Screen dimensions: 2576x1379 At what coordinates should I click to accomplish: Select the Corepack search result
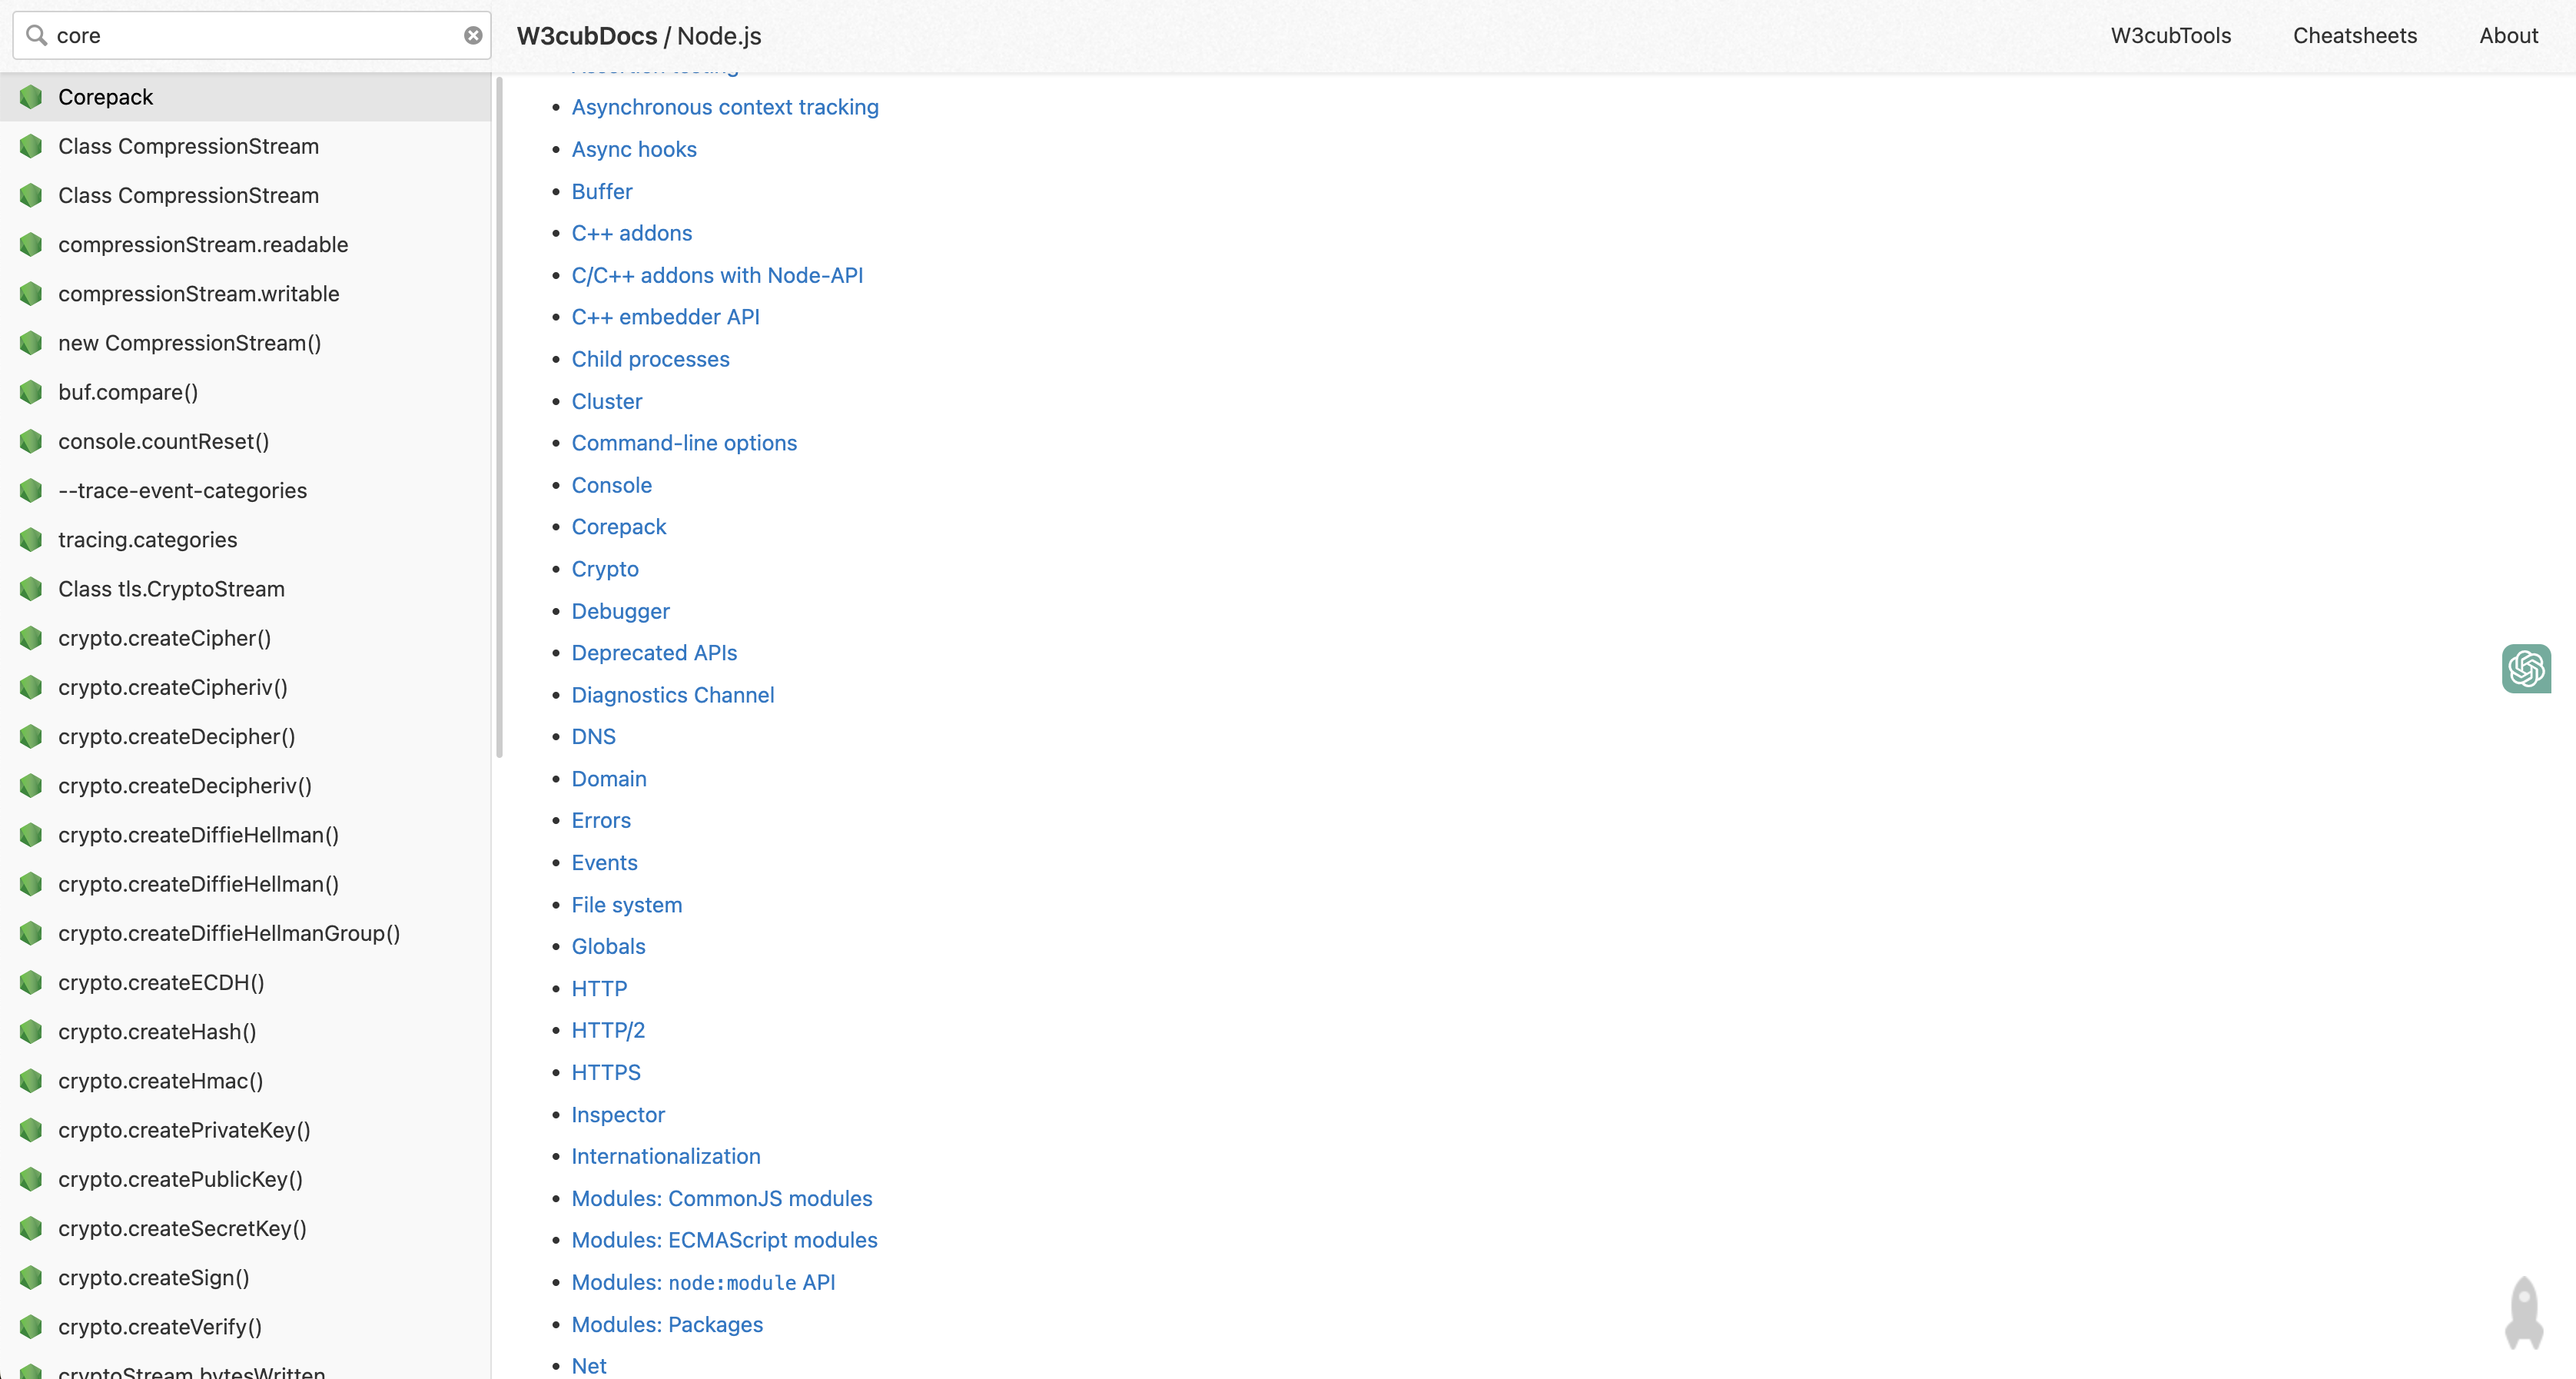coord(245,97)
